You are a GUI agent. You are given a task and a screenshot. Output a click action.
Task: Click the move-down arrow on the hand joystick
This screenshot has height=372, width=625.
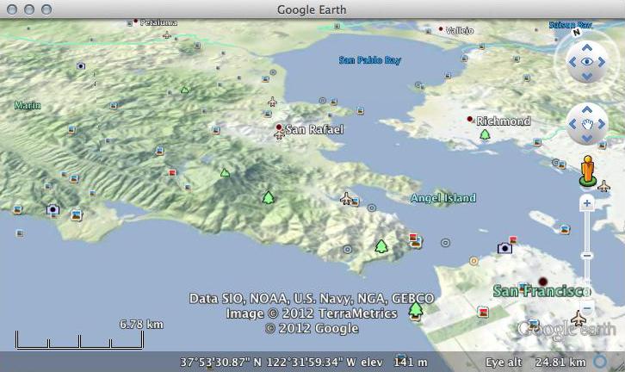coord(587,139)
